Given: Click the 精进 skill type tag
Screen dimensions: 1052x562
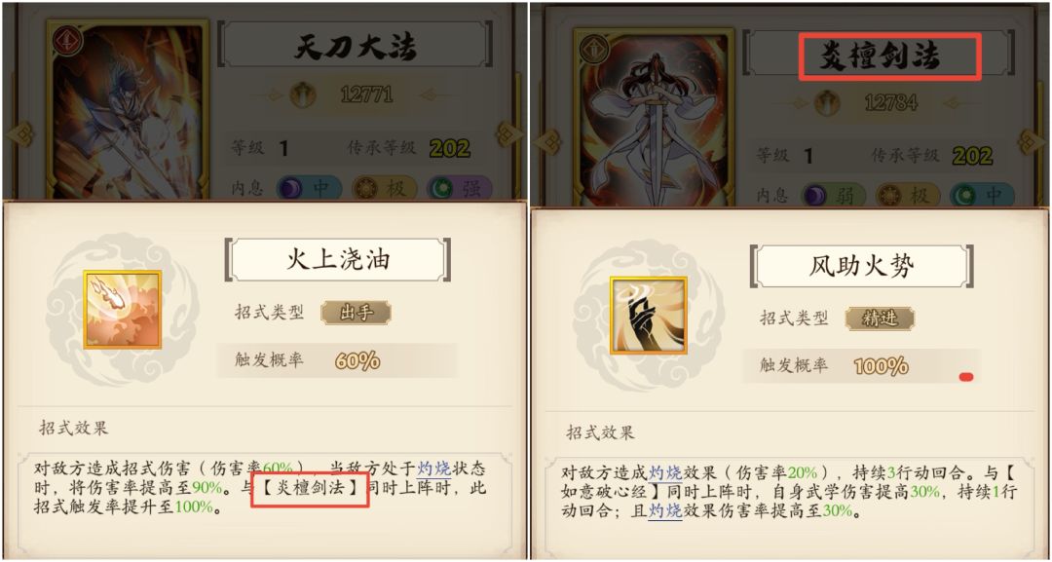Looking at the screenshot, I should (x=881, y=318).
